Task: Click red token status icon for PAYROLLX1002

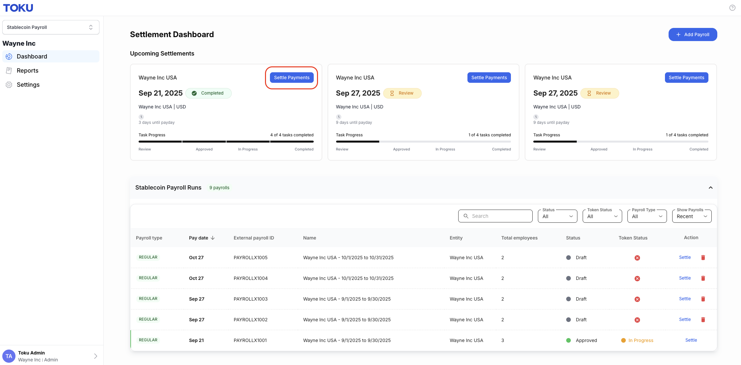Action: [637, 320]
